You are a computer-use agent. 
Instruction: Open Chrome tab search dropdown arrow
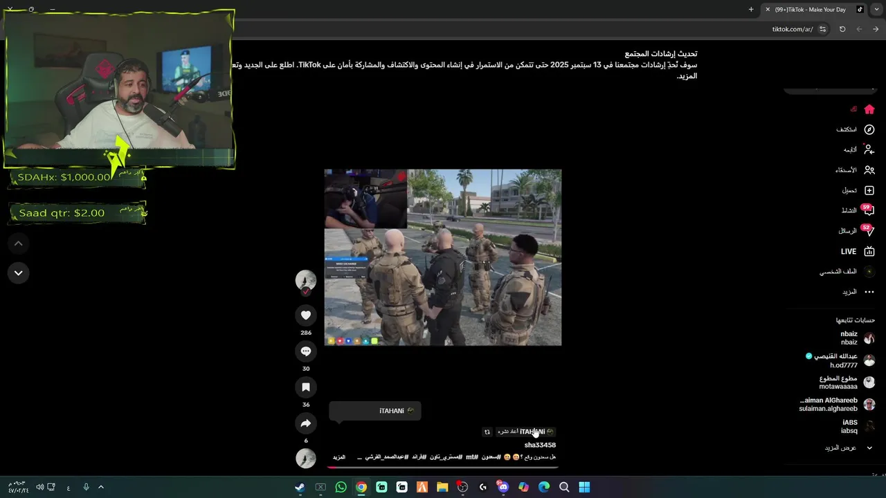click(877, 9)
